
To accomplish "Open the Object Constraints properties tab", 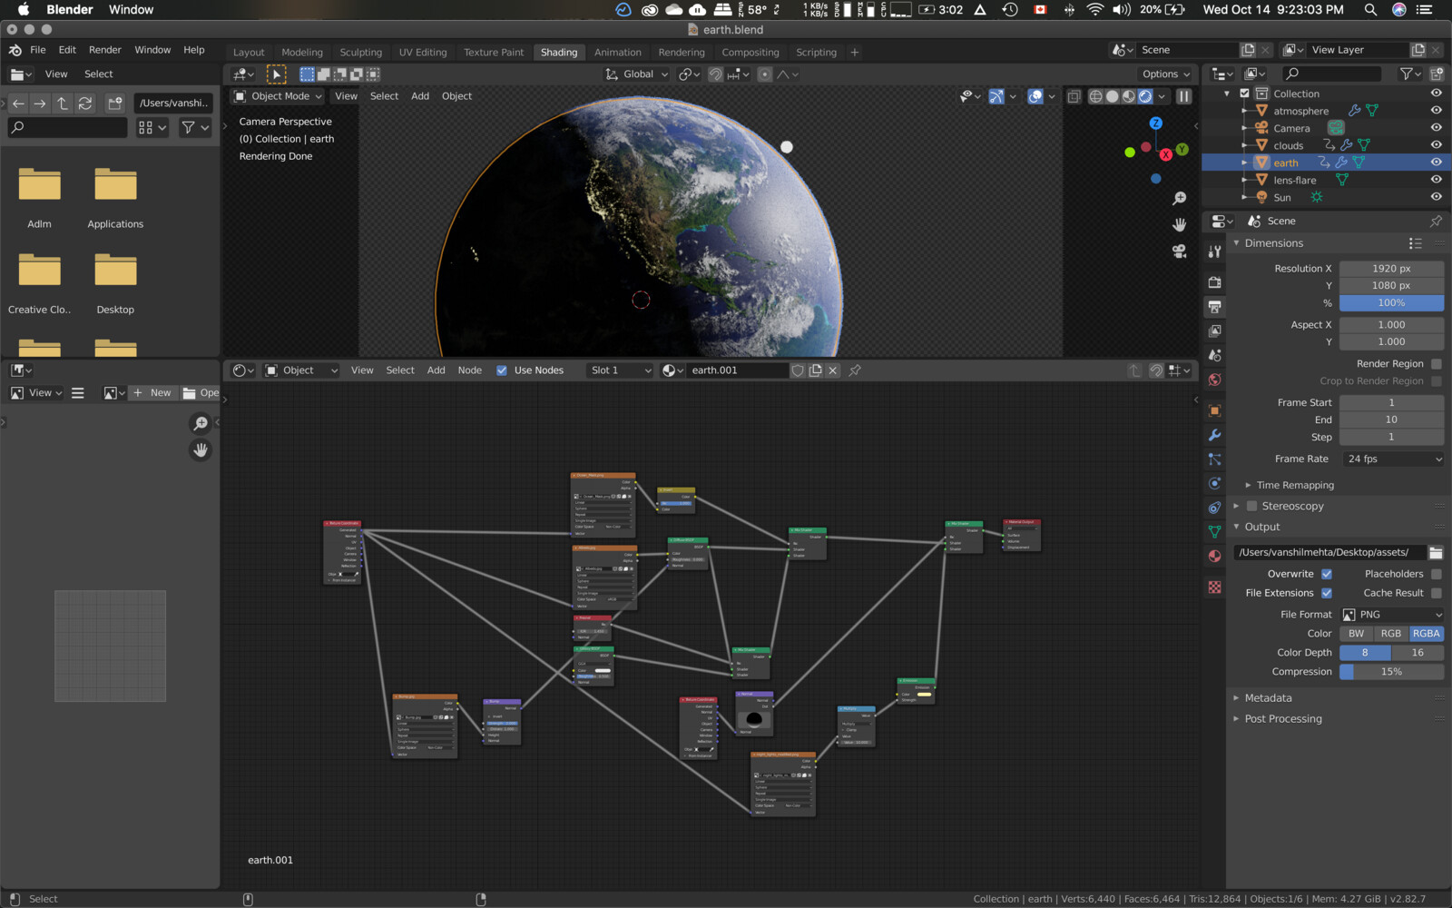I will (1214, 508).
